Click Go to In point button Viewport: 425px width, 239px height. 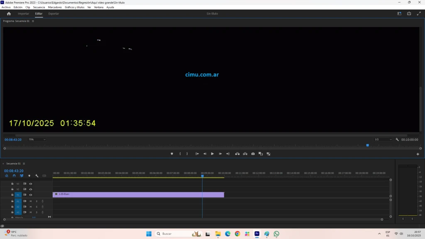197,154
